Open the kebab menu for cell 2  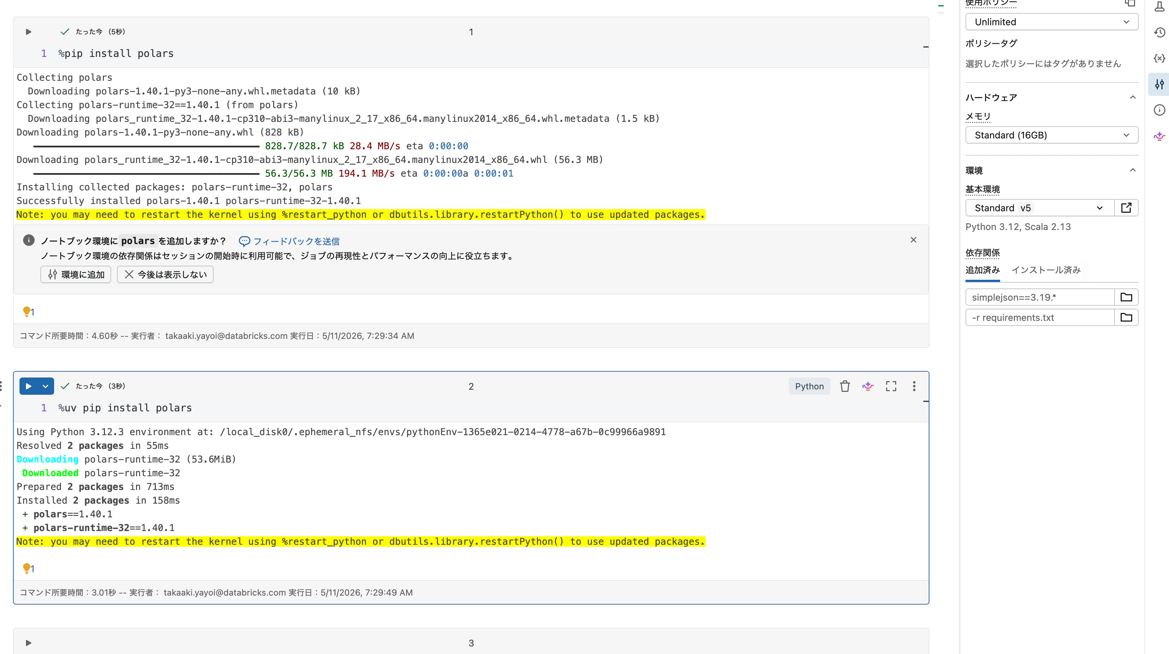pyautogui.click(x=914, y=386)
